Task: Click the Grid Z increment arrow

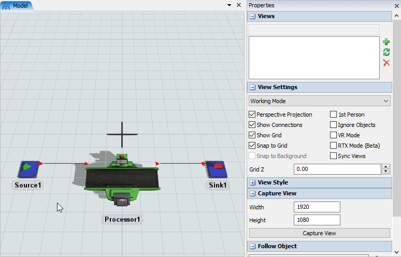Action: 385,167
